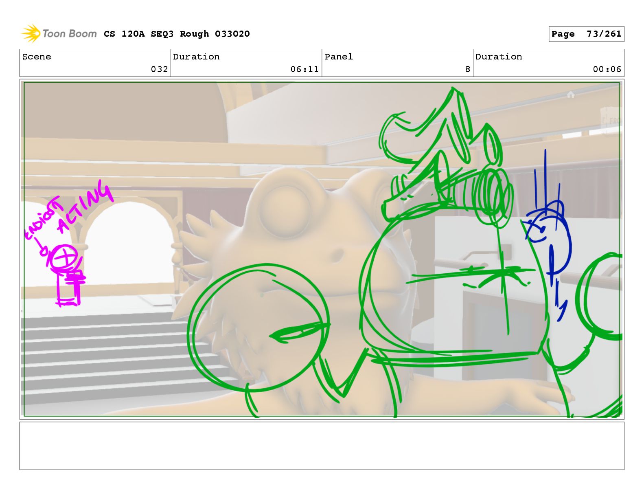Click the faint home icon in panel
The image size is (644, 499).
570,95
